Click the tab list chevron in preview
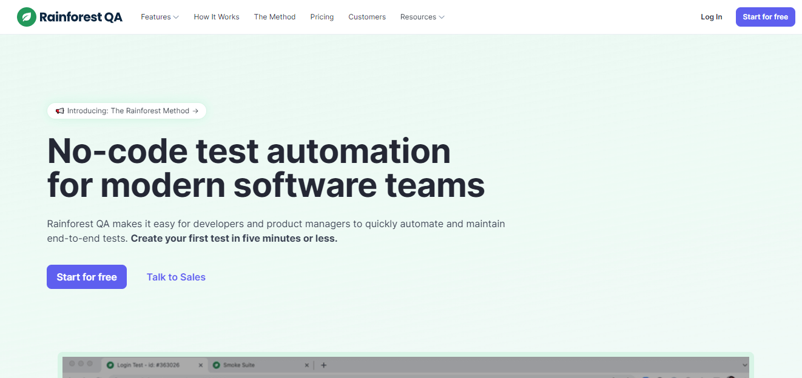The width and height of the screenshot is (802, 378). (745, 365)
